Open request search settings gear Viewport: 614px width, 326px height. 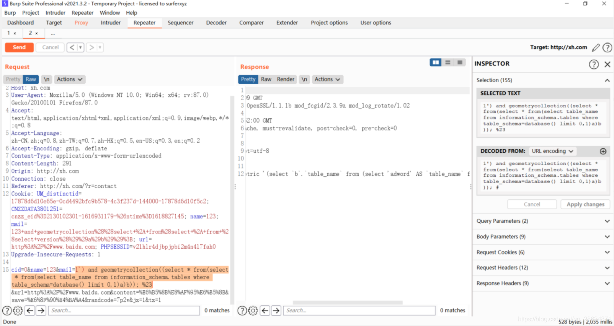click(x=18, y=310)
